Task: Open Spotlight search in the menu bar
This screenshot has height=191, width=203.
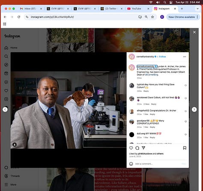Action: pos(165,2)
